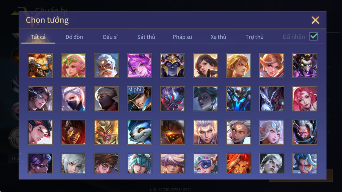This screenshot has height=192, width=342.
Task: Pick the red lion-maned hero portrait
Action: click(238, 163)
